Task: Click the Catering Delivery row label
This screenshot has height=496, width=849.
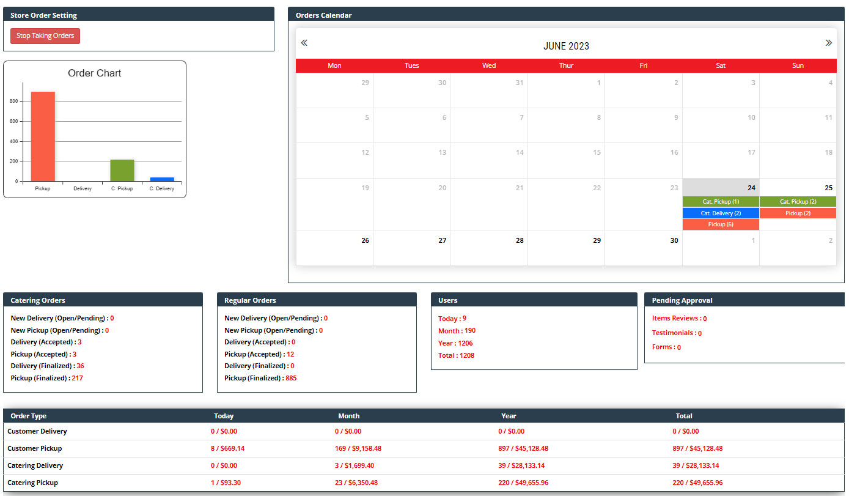Action: pyautogui.click(x=35, y=465)
